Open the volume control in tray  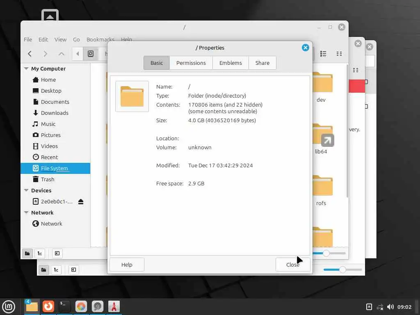pos(390,307)
